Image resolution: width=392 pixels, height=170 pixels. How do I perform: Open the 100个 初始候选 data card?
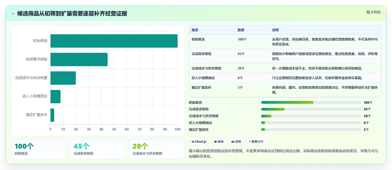click(x=39, y=149)
